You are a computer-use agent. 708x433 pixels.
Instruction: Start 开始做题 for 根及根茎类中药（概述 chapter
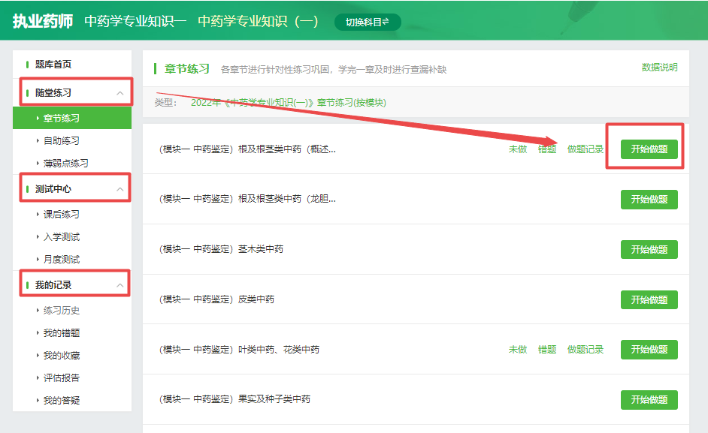649,149
